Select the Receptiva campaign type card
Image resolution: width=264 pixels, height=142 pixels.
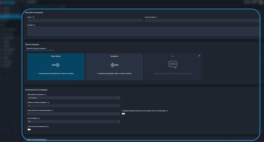click(x=114, y=67)
